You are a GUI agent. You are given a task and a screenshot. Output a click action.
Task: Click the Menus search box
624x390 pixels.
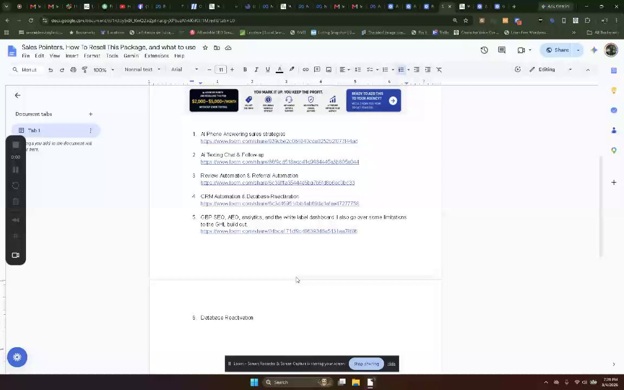click(x=26, y=70)
